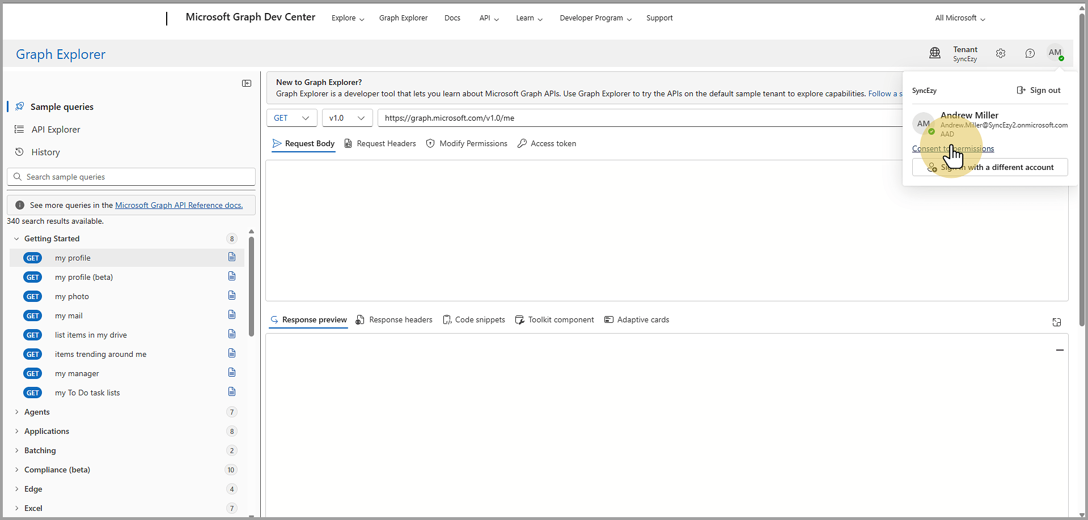The height and width of the screenshot is (520, 1088).
Task: Open docs icon for my profile query
Action: [232, 257]
